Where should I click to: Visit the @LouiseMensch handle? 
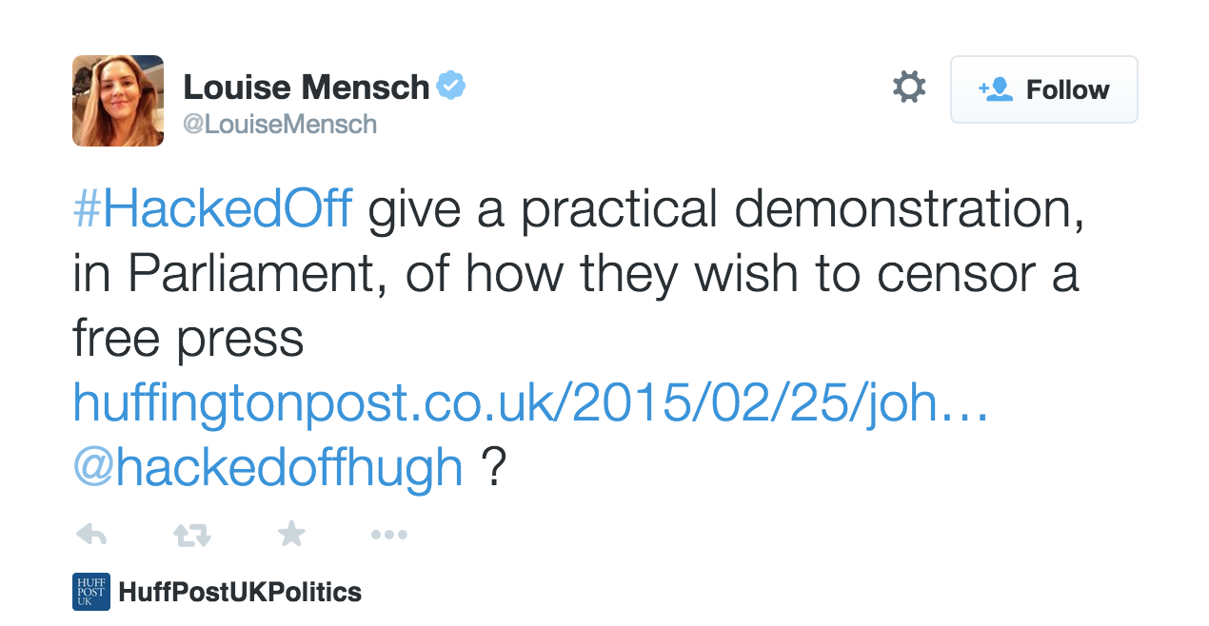[x=279, y=124]
